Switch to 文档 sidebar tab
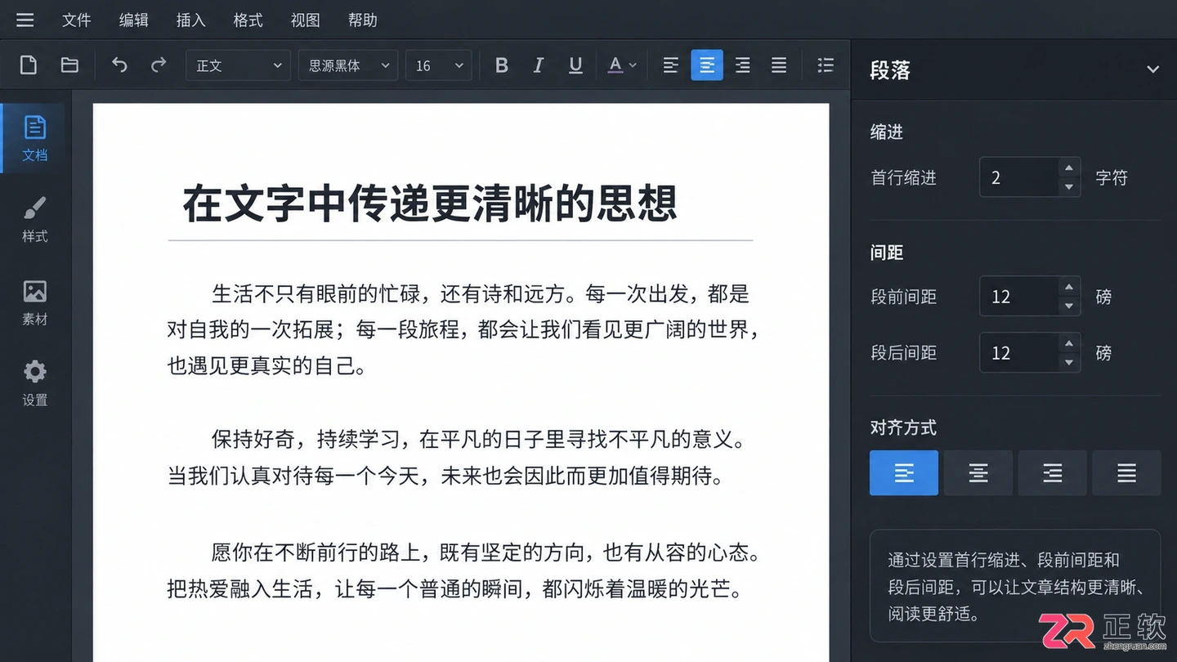 coord(34,138)
